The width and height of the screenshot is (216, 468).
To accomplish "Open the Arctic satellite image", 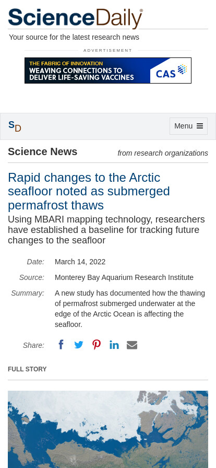I will tap(108, 429).
